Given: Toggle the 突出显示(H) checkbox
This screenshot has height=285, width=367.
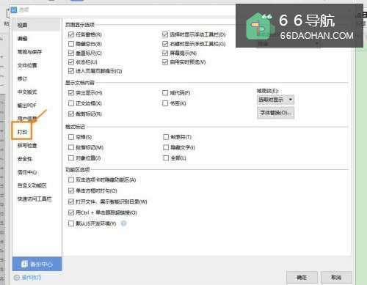Looking at the screenshot, I should (x=71, y=93).
